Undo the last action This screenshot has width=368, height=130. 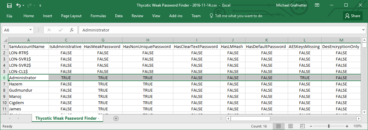[x=18, y=5]
